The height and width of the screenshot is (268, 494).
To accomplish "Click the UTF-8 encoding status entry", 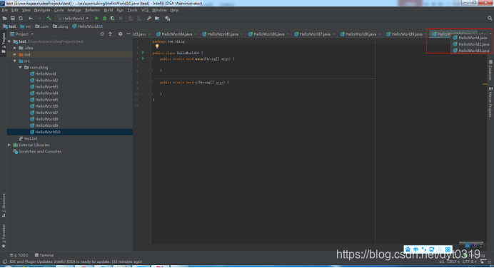I will pyautogui.click(x=469, y=262).
